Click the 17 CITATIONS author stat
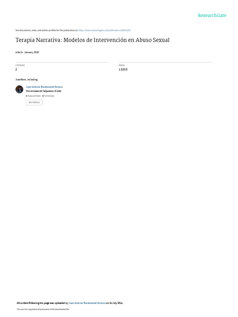The height and width of the screenshot is (317, 238). pyautogui.click(x=48, y=96)
